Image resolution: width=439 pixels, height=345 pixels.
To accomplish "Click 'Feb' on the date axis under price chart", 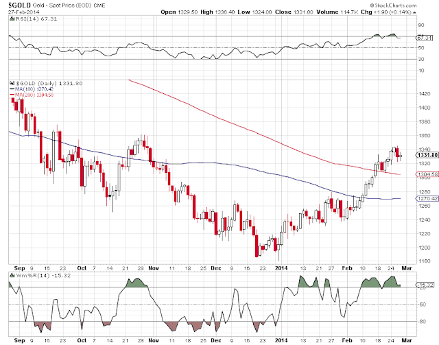I will pyautogui.click(x=347, y=268).
